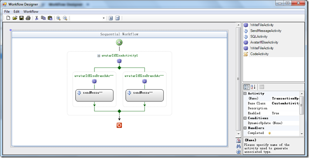Sort properties alphabetically
309x158 pixels.
[253, 87]
